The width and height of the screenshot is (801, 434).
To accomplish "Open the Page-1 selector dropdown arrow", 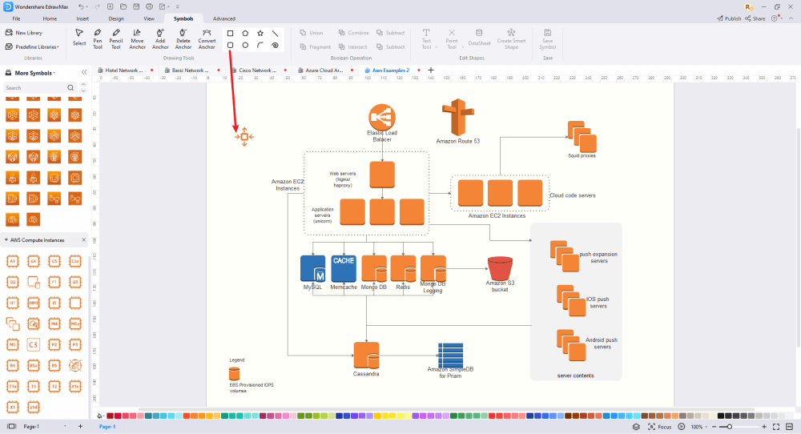I will coord(65,426).
